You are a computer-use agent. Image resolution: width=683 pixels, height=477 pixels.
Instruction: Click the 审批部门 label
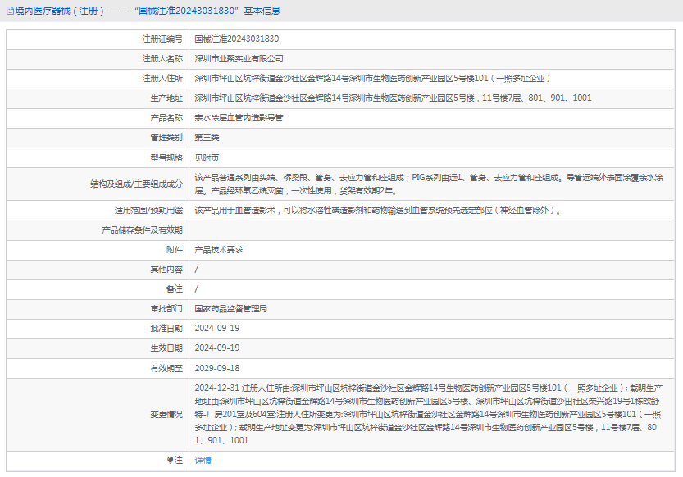pos(166,309)
